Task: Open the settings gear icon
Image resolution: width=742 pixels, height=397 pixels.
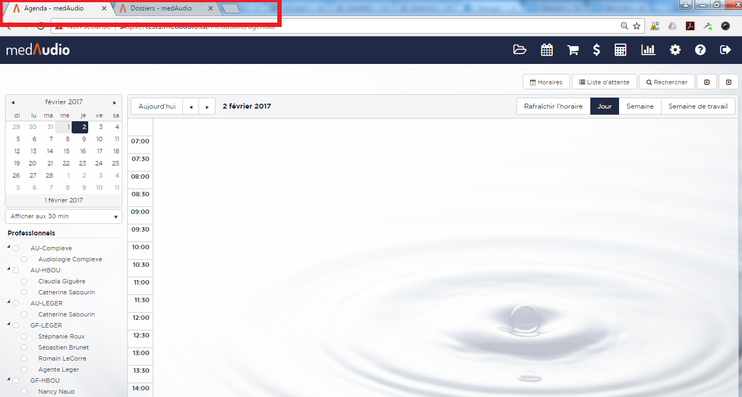Action: coord(675,50)
